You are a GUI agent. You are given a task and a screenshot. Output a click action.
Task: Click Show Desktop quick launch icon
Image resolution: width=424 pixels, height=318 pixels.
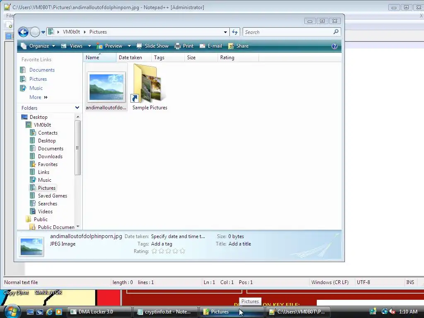30,312
